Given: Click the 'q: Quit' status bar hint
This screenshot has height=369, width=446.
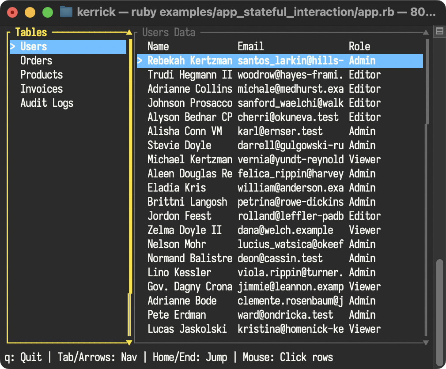Looking at the screenshot, I should pos(23,358).
